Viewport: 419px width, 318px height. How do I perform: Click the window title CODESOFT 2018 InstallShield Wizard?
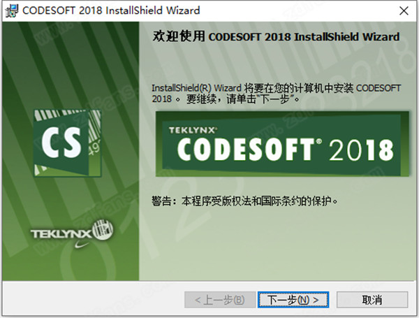pyautogui.click(x=111, y=10)
